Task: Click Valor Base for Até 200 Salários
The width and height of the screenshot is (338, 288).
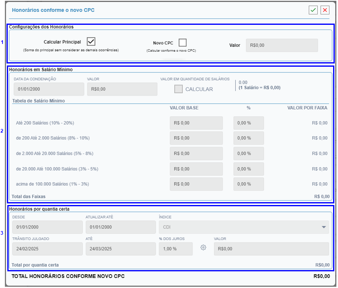Action: point(196,123)
